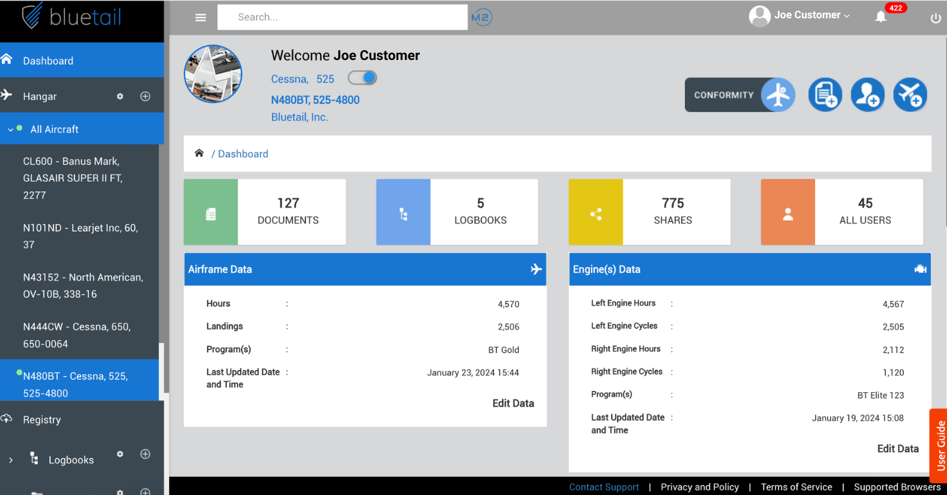Image resolution: width=947 pixels, height=495 pixels.
Task: Click the logout power icon
Action: (934, 18)
